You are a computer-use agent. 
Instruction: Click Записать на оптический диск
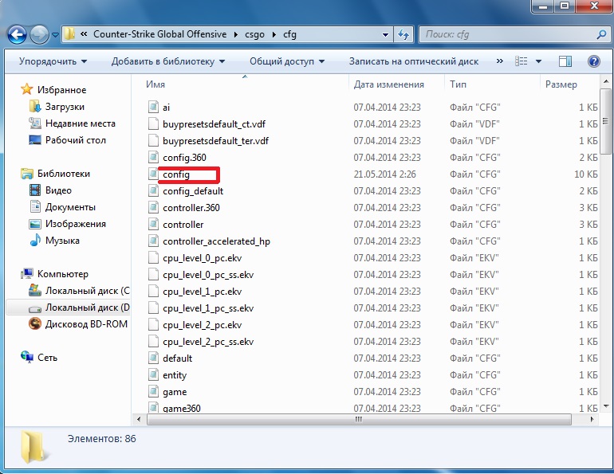[414, 61]
